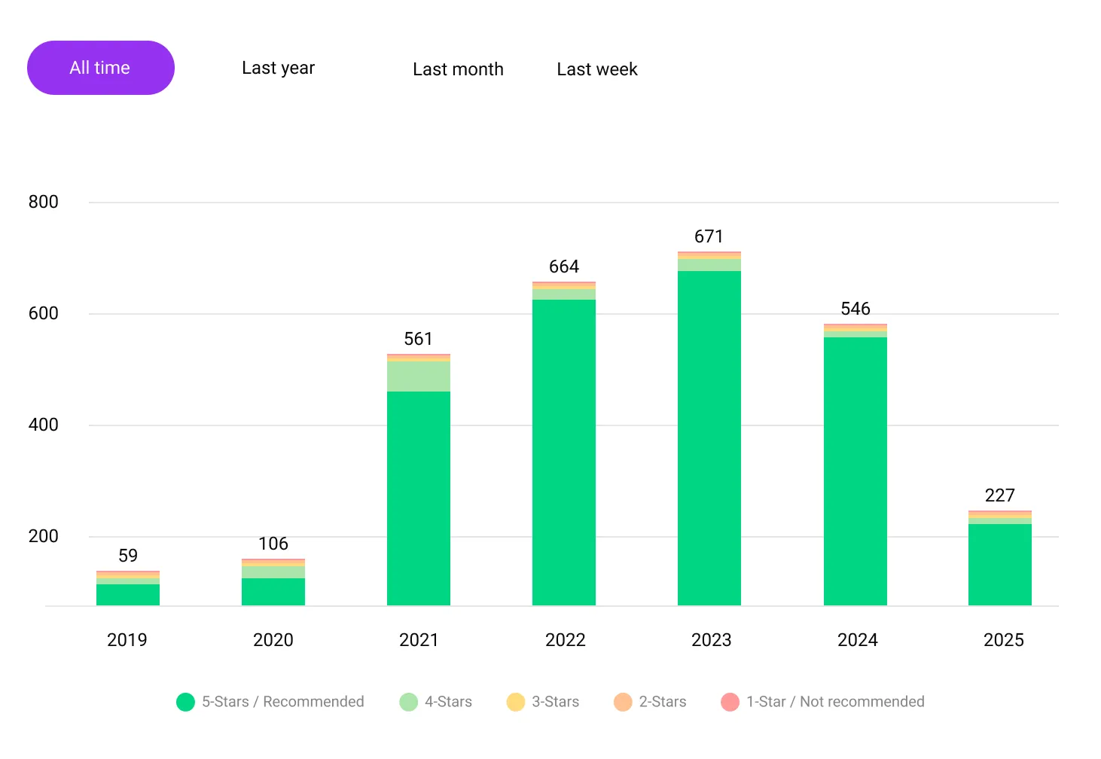The height and width of the screenshot is (759, 1101).
Task: Click the "546" value label above 2024
Action: click(855, 308)
